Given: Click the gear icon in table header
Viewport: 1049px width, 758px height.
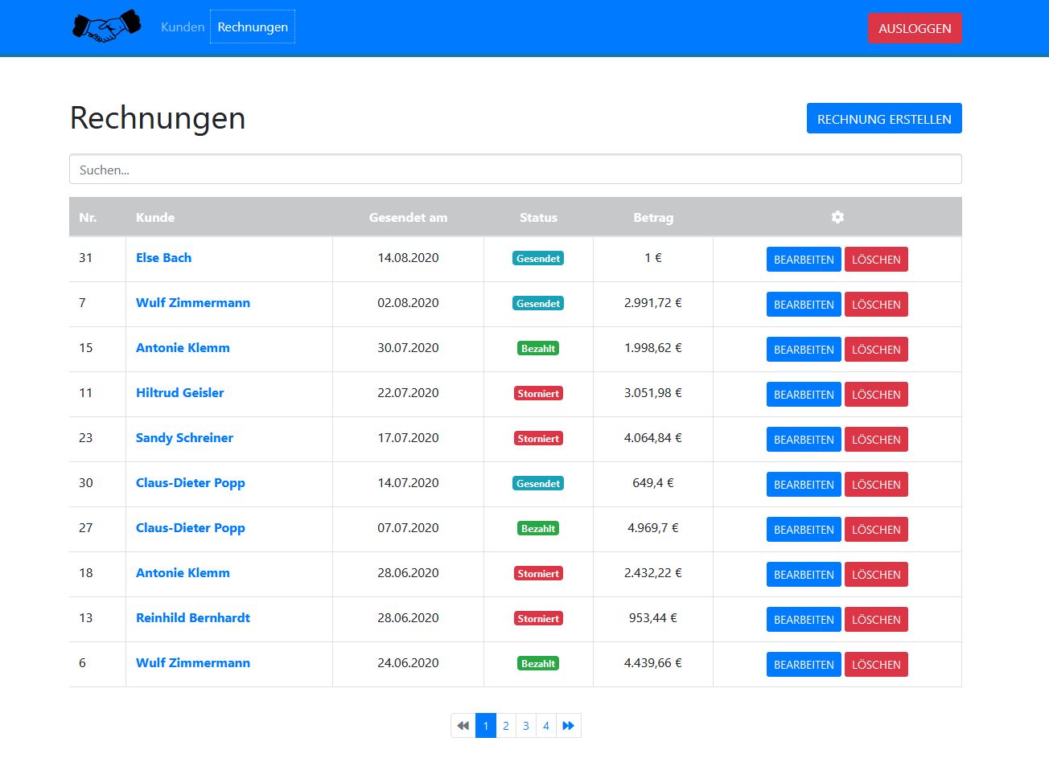Looking at the screenshot, I should pyautogui.click(x=837, y=217).
